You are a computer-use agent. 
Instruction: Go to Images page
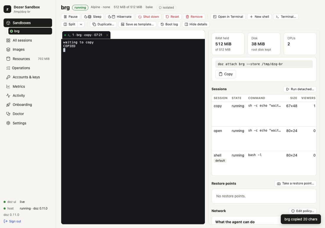pyautogui.click(x=28, y=50)
